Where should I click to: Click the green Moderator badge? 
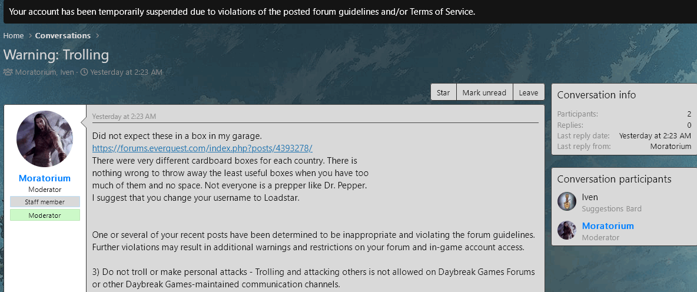[45, 215]
